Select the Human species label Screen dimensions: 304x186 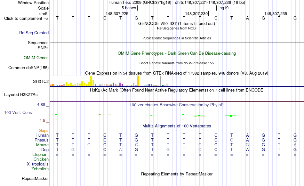[42, 135]
